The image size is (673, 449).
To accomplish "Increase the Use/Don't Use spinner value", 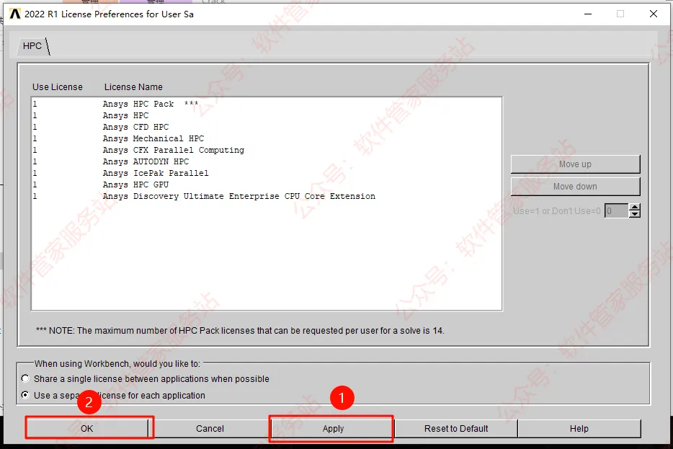I will (x=634, y=208).
